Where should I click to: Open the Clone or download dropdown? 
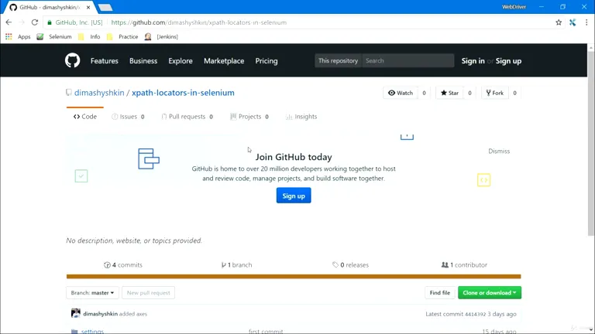(490, 293)
